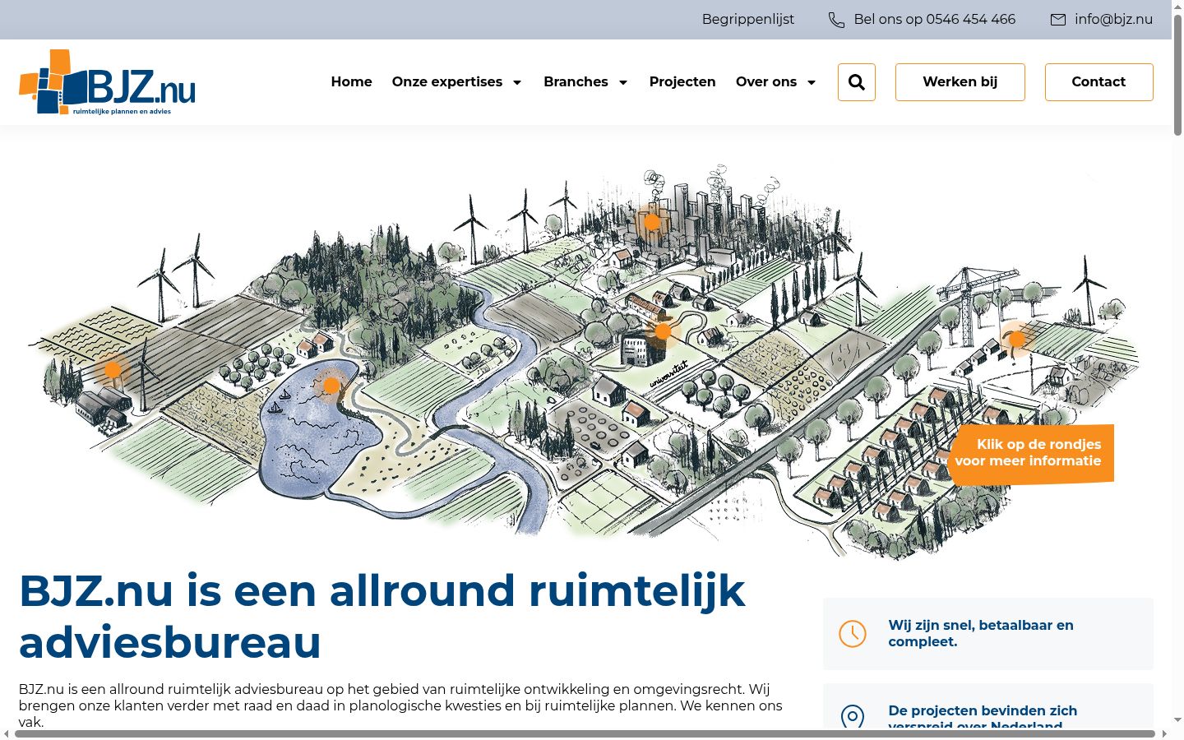Click the vertical scrollbar thumb
This screenshot has height=740, width=1184.
1177,76
